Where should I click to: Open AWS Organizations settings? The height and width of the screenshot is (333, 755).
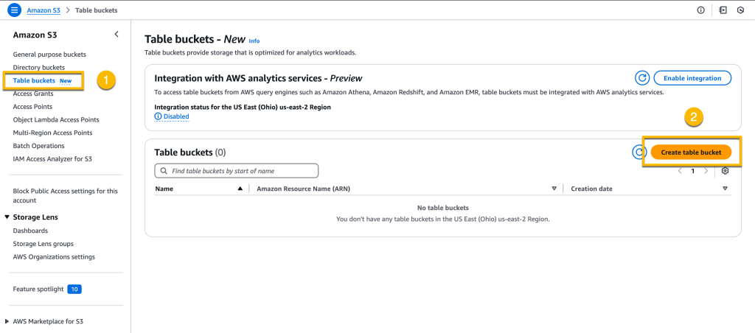[x=54, y=256]
